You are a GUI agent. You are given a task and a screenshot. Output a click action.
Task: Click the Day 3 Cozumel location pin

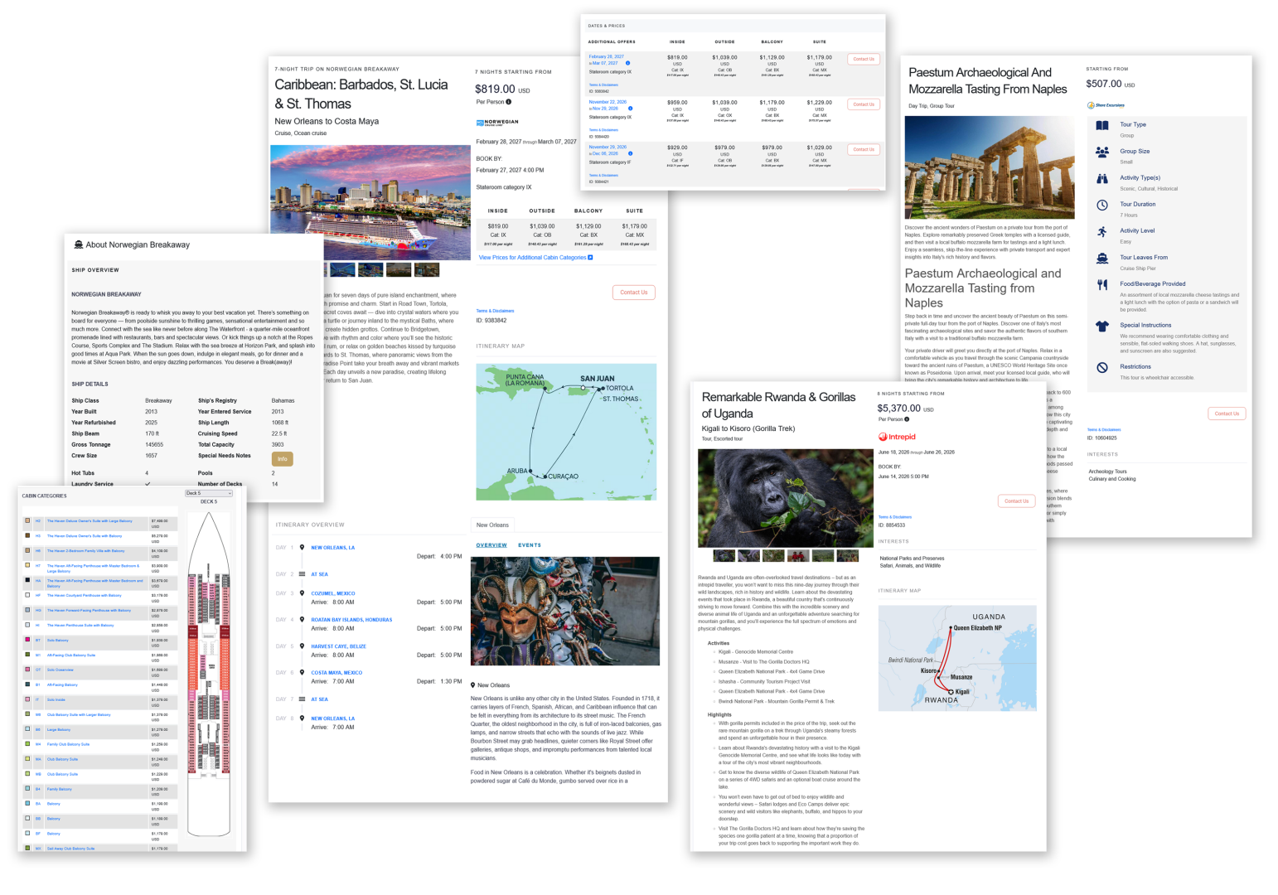coord(303,593)
